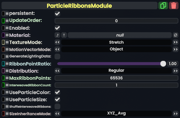Click the first arrow icon beside Material

click(58, 35)
